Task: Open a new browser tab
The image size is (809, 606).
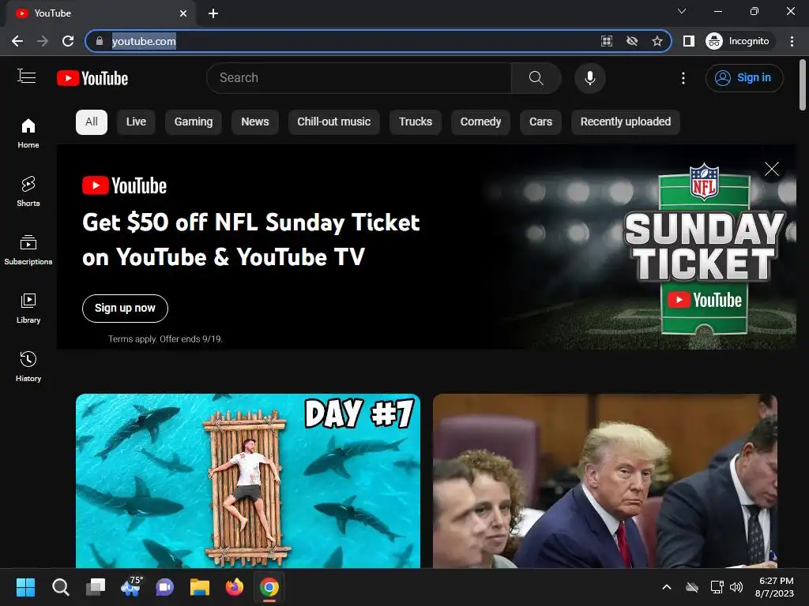Action: pos(213,13)
